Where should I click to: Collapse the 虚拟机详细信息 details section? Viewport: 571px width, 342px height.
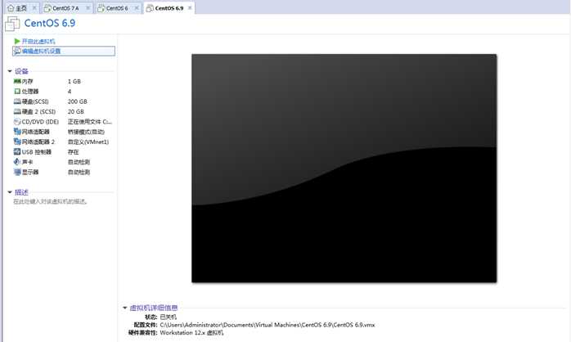[x=125, y=308]
